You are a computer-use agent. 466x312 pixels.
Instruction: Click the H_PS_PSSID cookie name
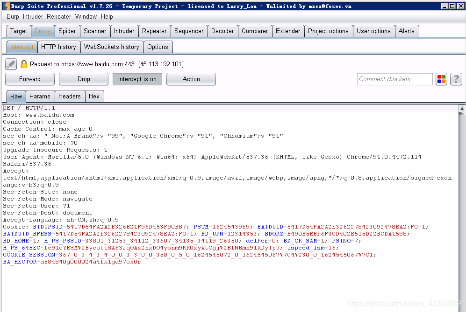click(63, 241)
